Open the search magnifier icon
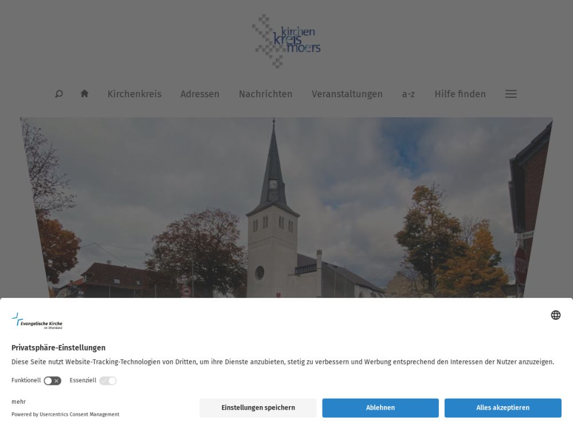The image size is (573, 429). [x=59, y=94]
